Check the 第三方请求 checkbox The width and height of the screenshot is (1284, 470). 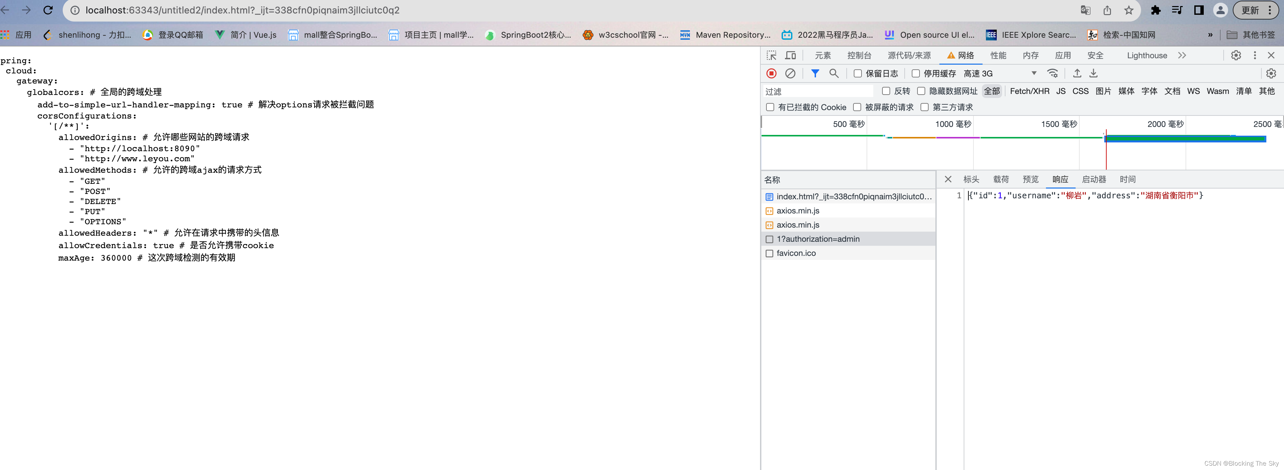pos(925,107)
